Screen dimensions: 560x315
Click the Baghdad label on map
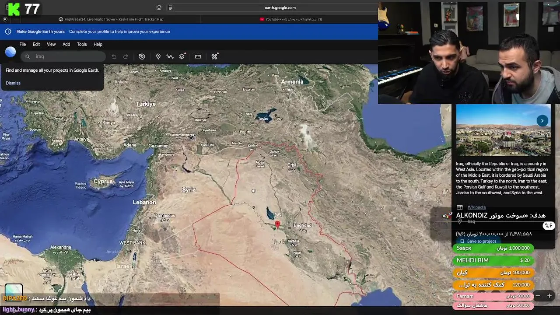click(302, 225)
